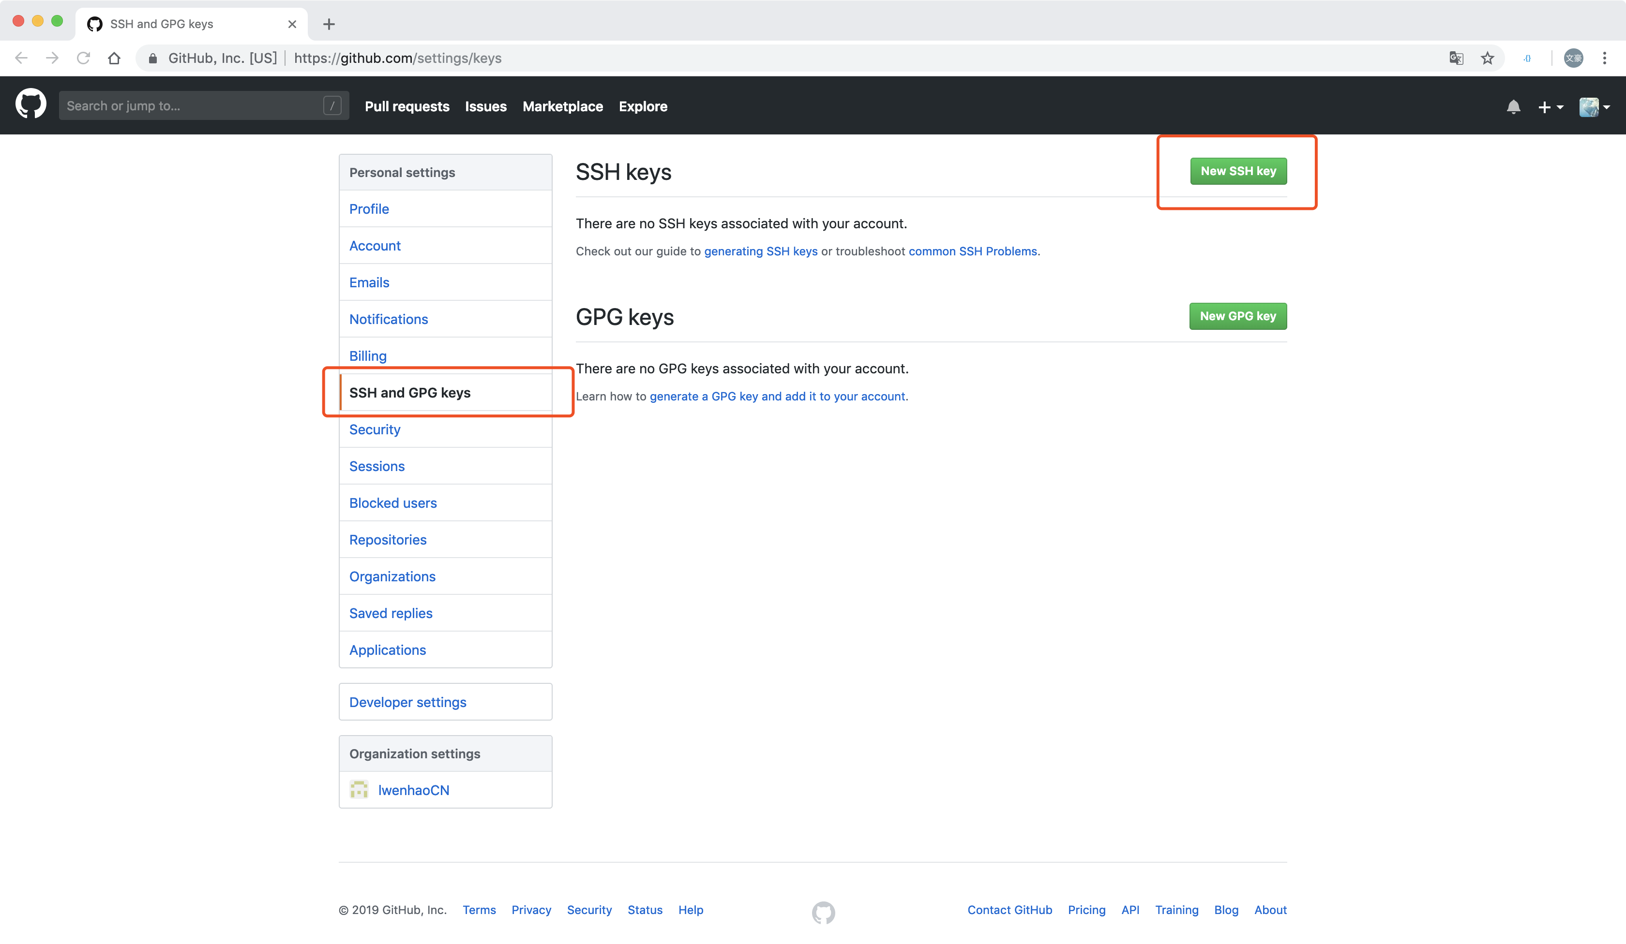
Task: Expand the plus create-new dropdown
Action: (1550, 107)
